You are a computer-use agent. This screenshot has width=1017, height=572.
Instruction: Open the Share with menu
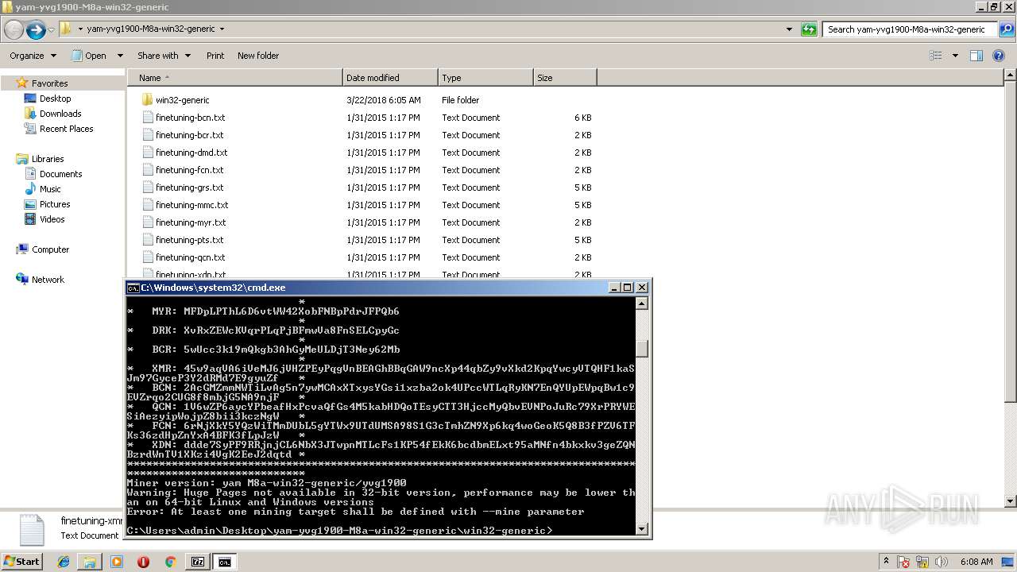(x=164, y=56)
